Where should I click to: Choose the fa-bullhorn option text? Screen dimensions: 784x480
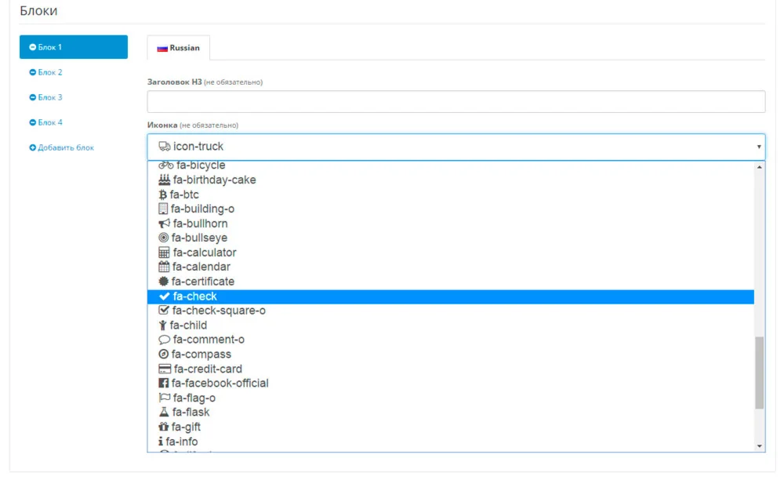coord(201,224)
